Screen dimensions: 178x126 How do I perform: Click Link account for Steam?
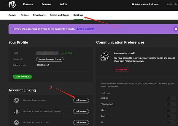coord(81,100)
